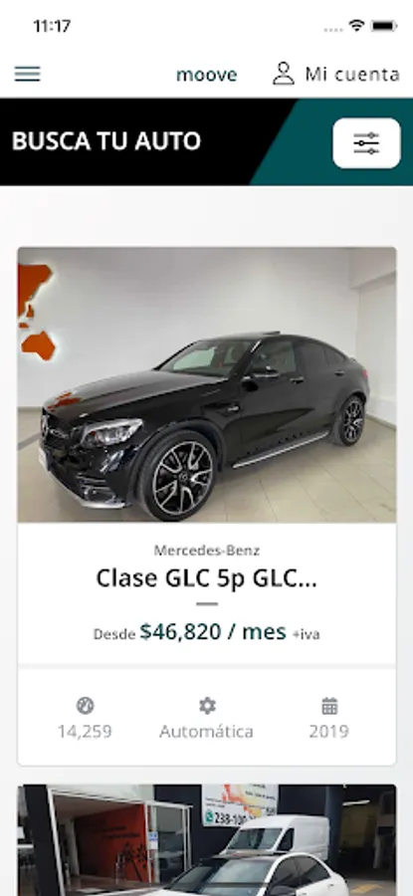Tap the odometer mileage icon

click(85, 706)
